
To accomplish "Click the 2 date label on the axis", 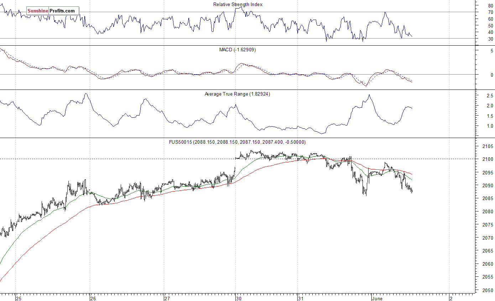I will [451, 299].
